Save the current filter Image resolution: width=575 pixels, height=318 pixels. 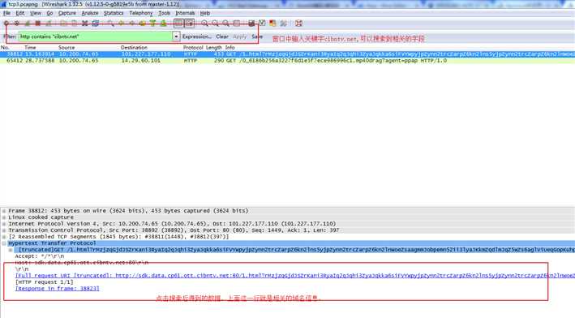(257, 37)
